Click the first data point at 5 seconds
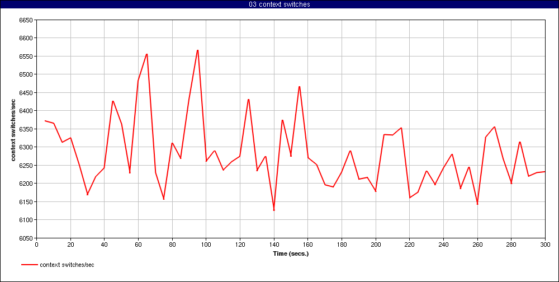 [x=45, y=121]
